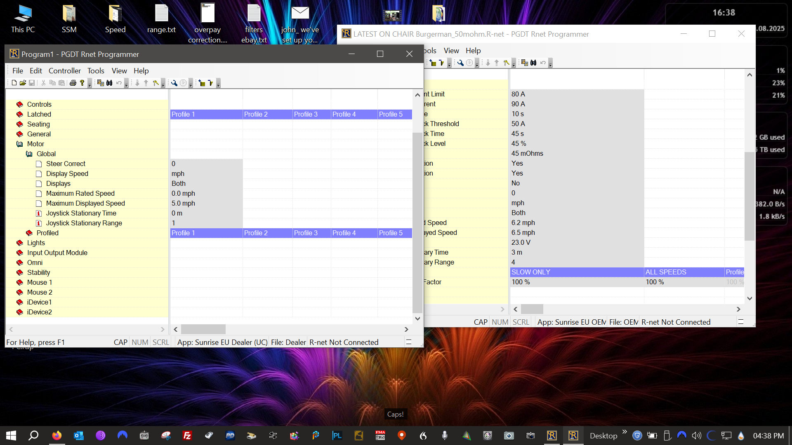Click the yellow question mark help icon
This screenshot has height=445, width=792.
tap(82, 83)
